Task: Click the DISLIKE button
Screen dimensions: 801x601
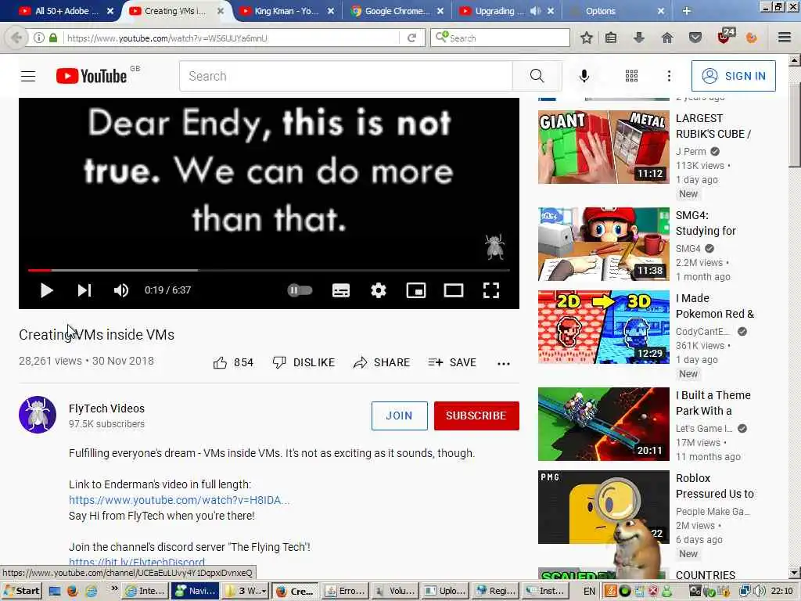Action: point(304,363)
